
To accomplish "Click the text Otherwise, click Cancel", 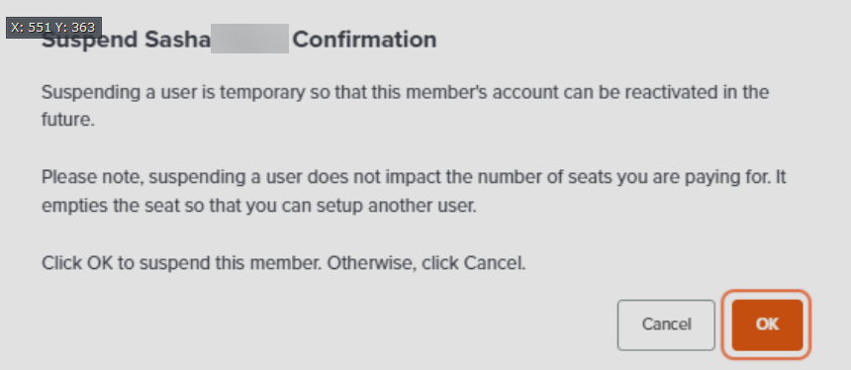I will click(426, 263).
